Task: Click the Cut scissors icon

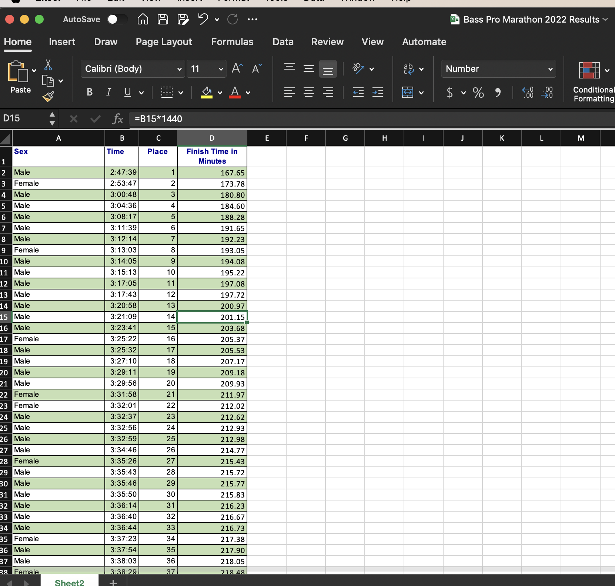Action: pos(48,65)
